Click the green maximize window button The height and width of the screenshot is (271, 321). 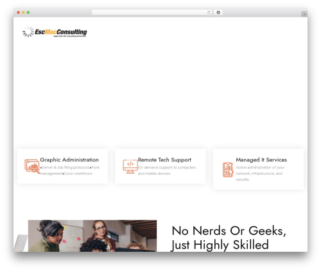pos(28,13)
